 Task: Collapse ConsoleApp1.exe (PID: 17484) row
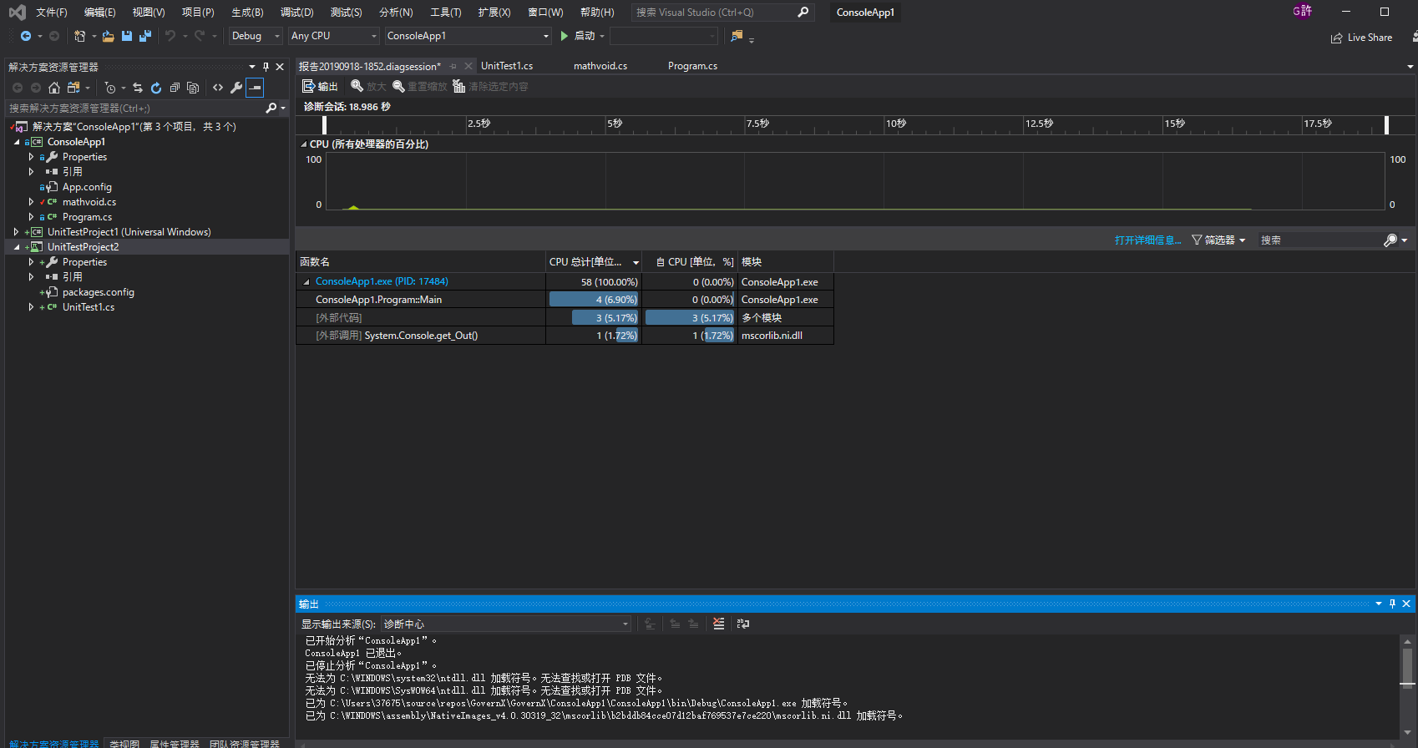[306, 282]
